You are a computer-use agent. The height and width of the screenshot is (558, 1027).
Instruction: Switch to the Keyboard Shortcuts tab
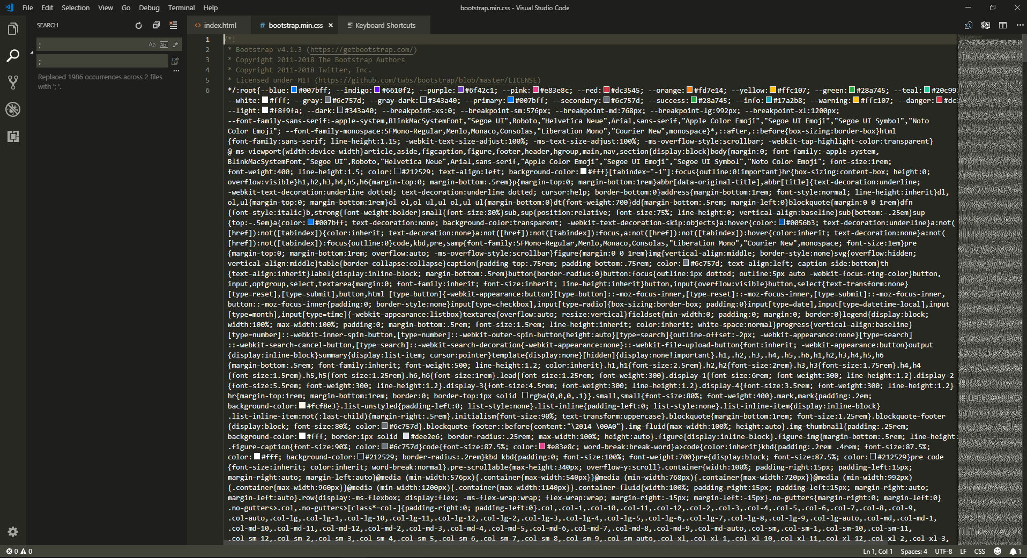[385, 25]
